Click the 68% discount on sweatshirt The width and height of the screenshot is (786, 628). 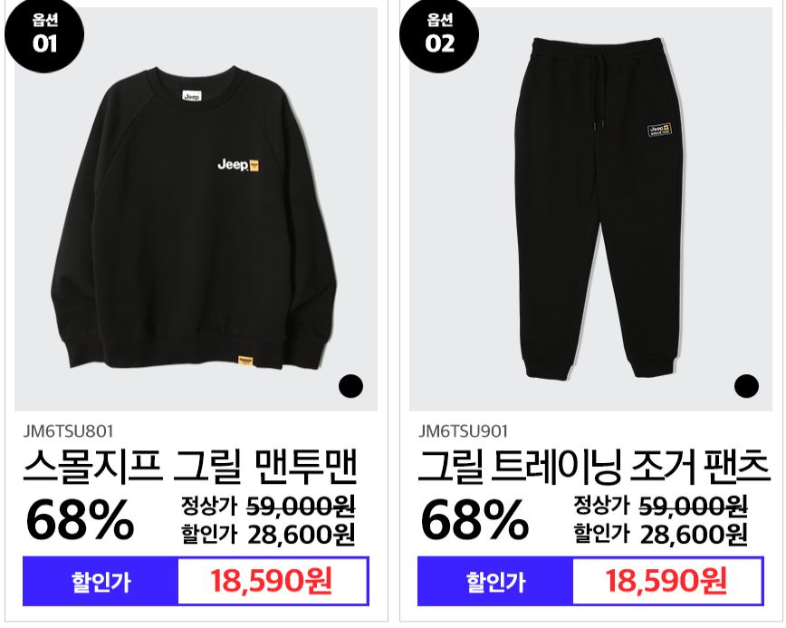coord(80,519)
